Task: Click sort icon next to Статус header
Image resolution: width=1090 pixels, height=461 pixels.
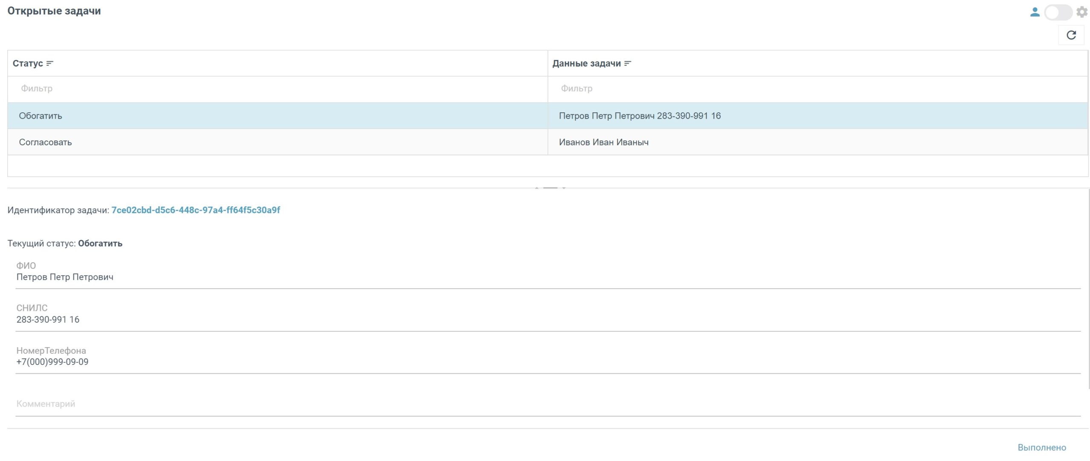Action: coord(50,63)
